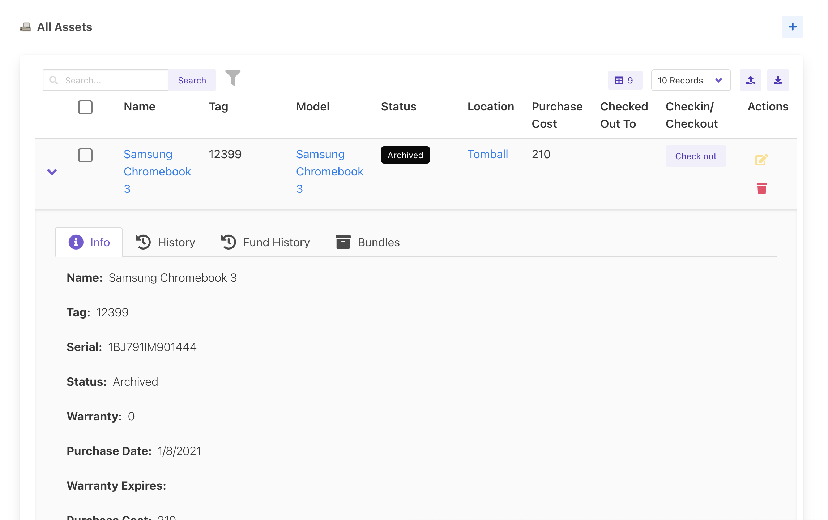Check the Samsung Chromebook 3 row checkbox
The image size is (828, 520).
tap(85, 155)
